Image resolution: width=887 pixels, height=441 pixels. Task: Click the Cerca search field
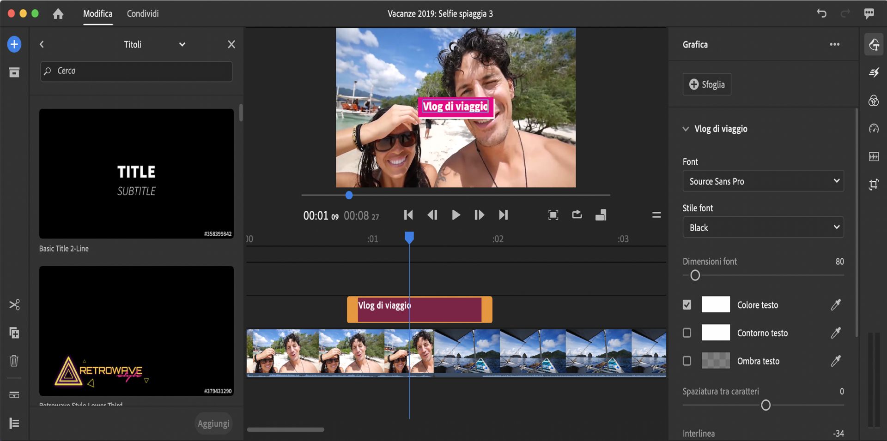click(x=136, y=72)
